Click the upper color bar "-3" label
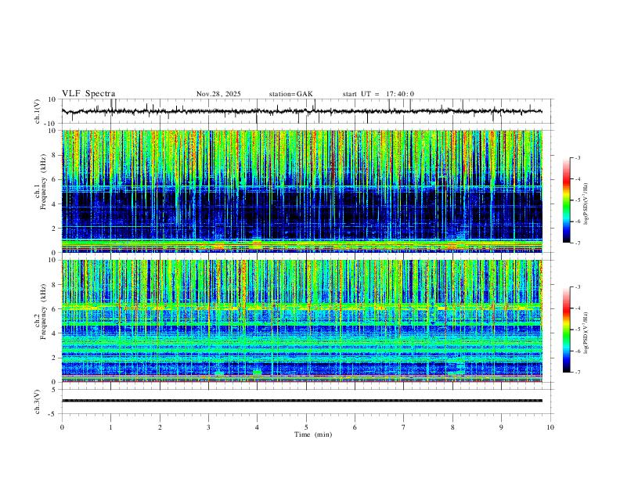 click(577, 157)
